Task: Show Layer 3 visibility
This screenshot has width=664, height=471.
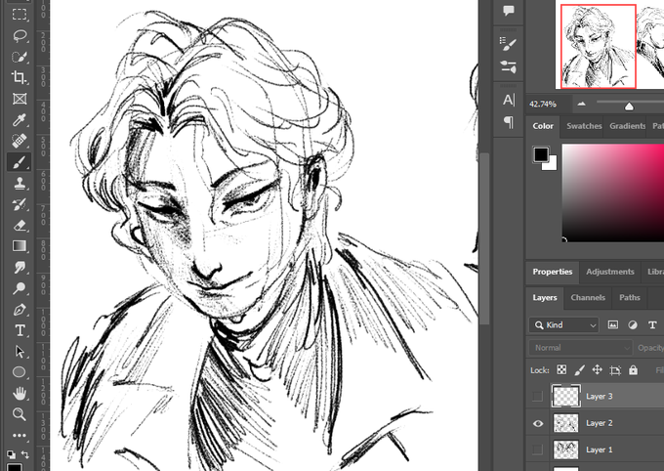Action: tap(537, 396)
